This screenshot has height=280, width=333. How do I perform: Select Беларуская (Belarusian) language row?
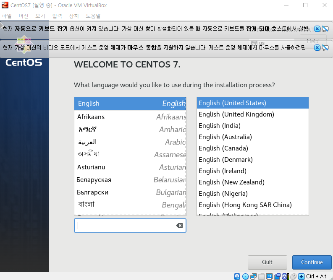pos(130,180)
